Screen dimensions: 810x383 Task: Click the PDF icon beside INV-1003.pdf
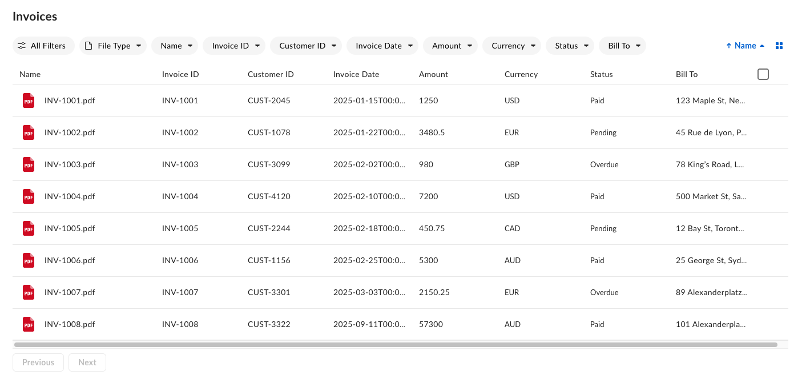click(x=29, y=164)
